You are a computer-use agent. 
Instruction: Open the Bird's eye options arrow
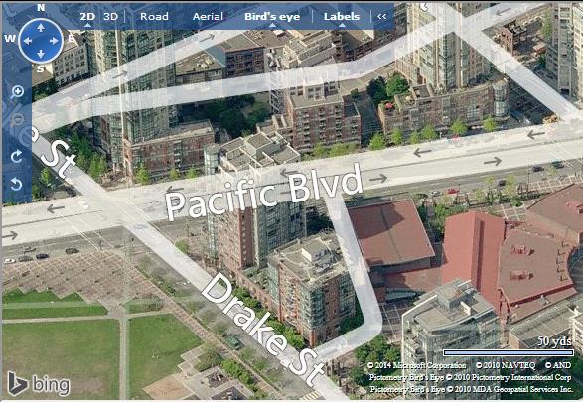pos(272,25)
